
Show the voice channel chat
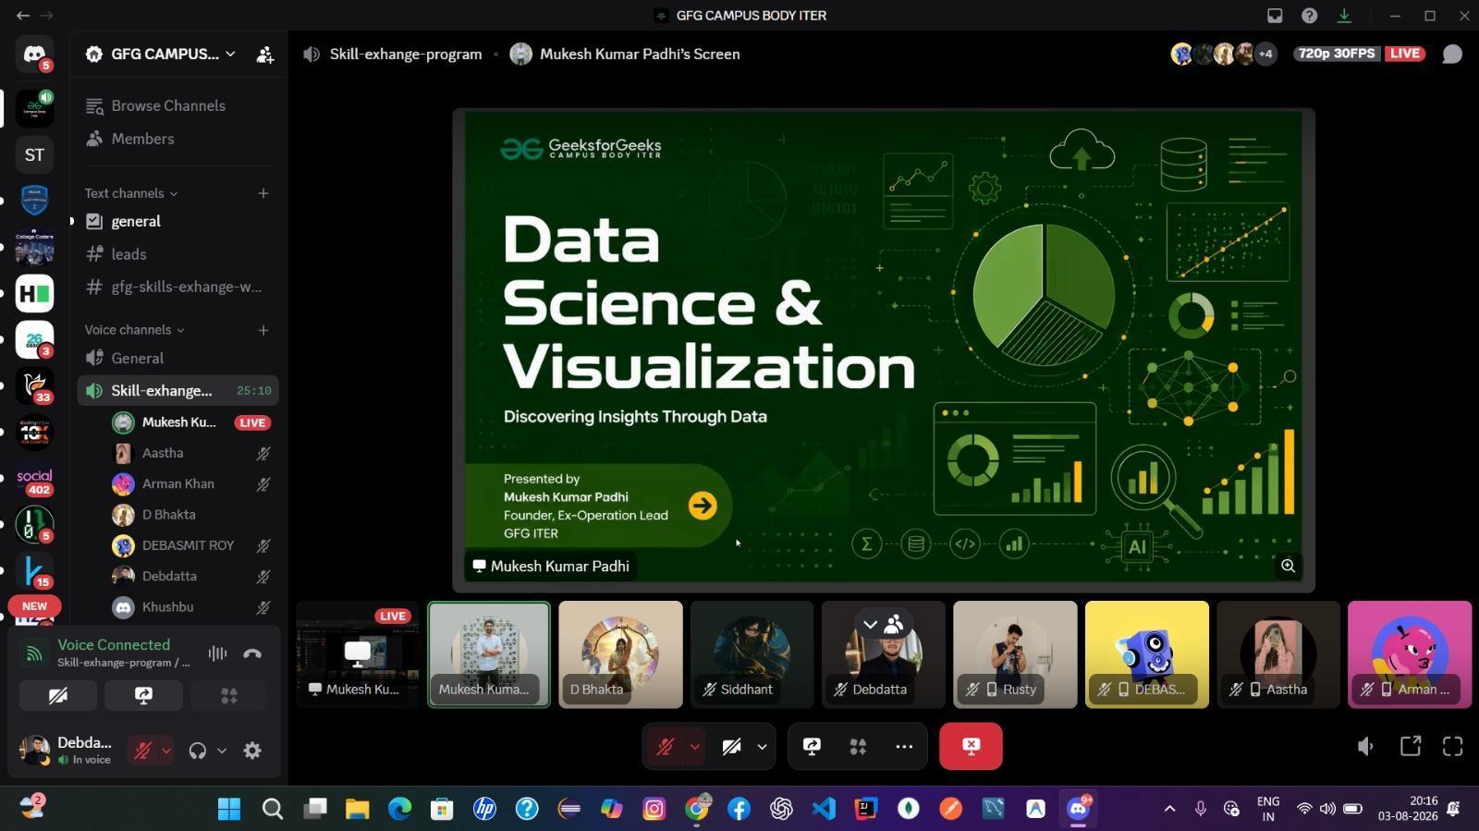click(1452, 54)
